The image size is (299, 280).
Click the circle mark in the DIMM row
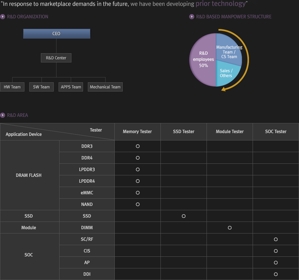click(x=230, y=228)
